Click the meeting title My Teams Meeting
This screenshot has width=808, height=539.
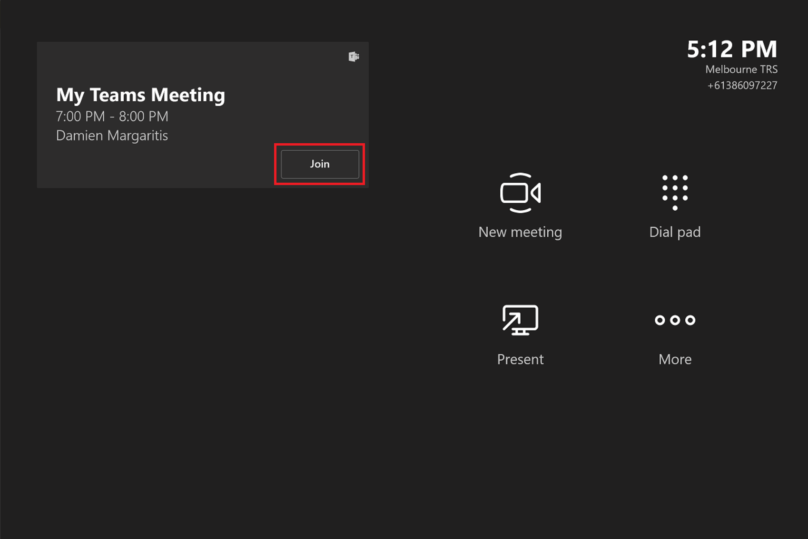(x=140, y=95)
